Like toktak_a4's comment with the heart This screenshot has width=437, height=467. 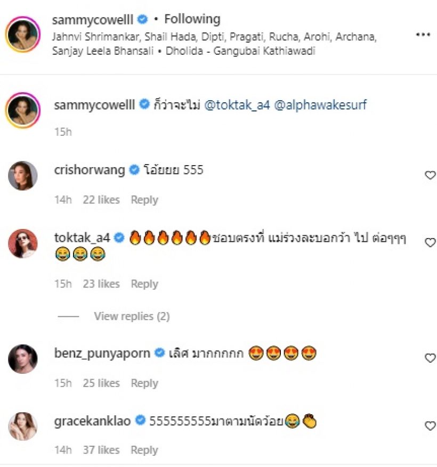[430, 242]
